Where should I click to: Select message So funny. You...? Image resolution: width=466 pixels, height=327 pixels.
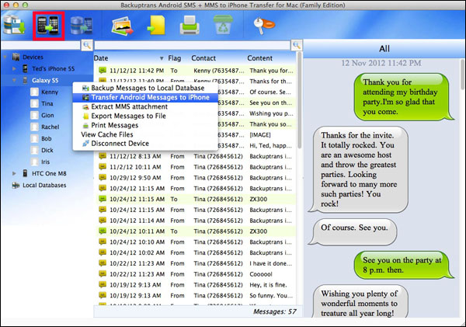pyautogui.click(x=196, y=295)
